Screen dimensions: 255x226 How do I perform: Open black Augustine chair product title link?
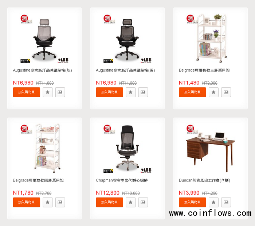(x=125, y=70)
